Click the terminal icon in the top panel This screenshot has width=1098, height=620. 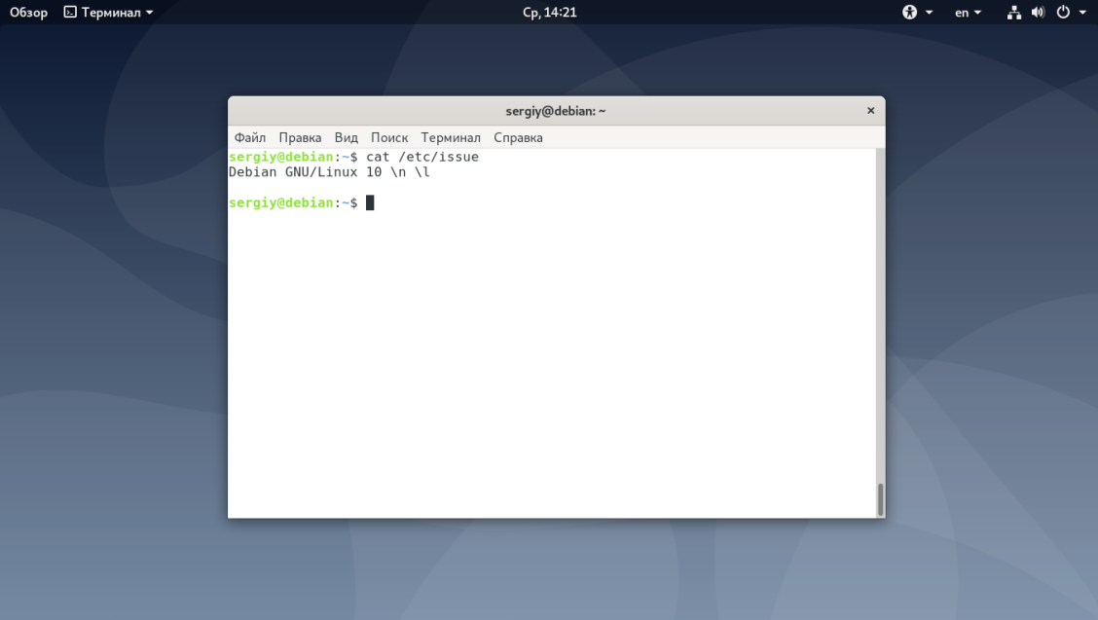point(70,12)
